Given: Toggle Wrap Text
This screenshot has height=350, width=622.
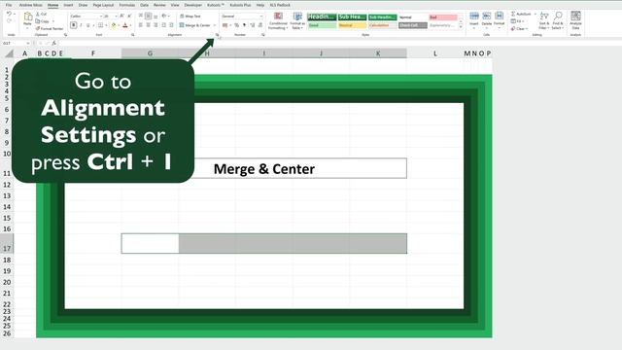Looking at the screenshot, I should point(190,17).
